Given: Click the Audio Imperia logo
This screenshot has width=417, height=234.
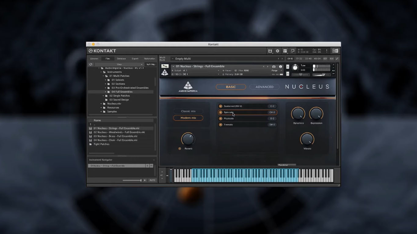Looking at the screenshot, I should pyautogui.click(x=188, y=87).
